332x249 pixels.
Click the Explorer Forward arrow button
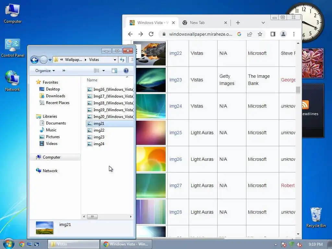(43, 60)
